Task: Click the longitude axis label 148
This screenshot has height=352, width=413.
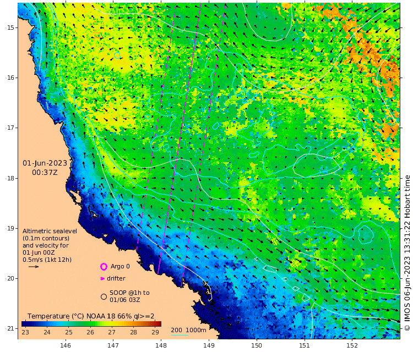Action: (161, 345)
